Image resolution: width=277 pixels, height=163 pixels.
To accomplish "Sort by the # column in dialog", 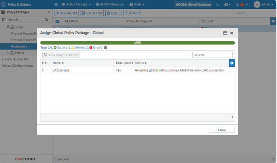I will [44, 63].
